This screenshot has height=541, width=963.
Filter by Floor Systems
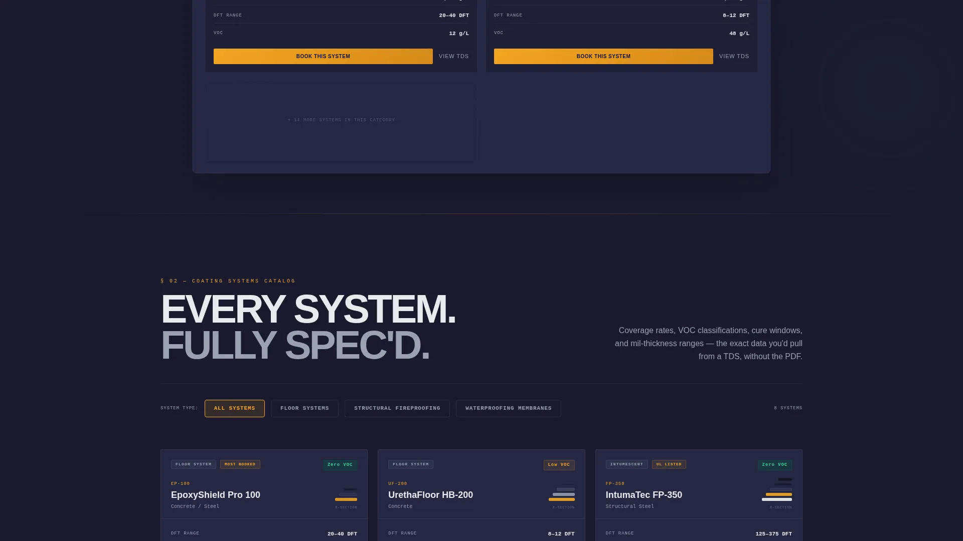(304, 408)
